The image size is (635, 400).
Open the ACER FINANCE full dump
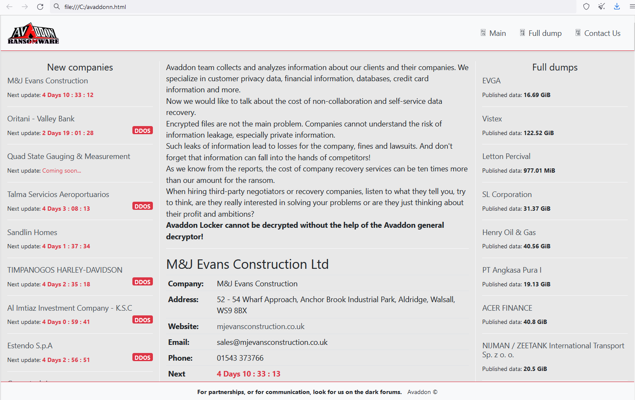(x=507, y=308)
